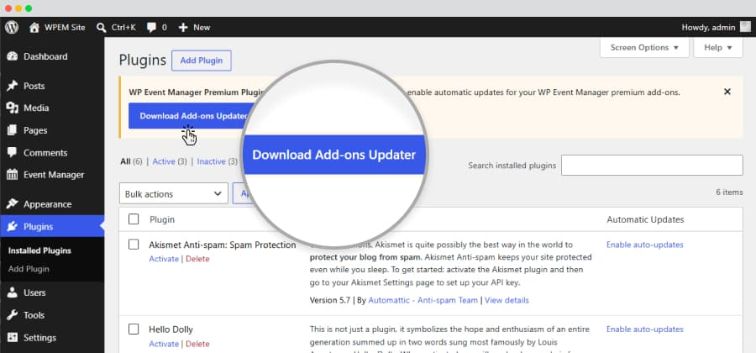Image resolution: width=756 pixels, height=353 pixels.
Task: Click the search magnifier icon in admin bar
Action: [x=102, y=28]
